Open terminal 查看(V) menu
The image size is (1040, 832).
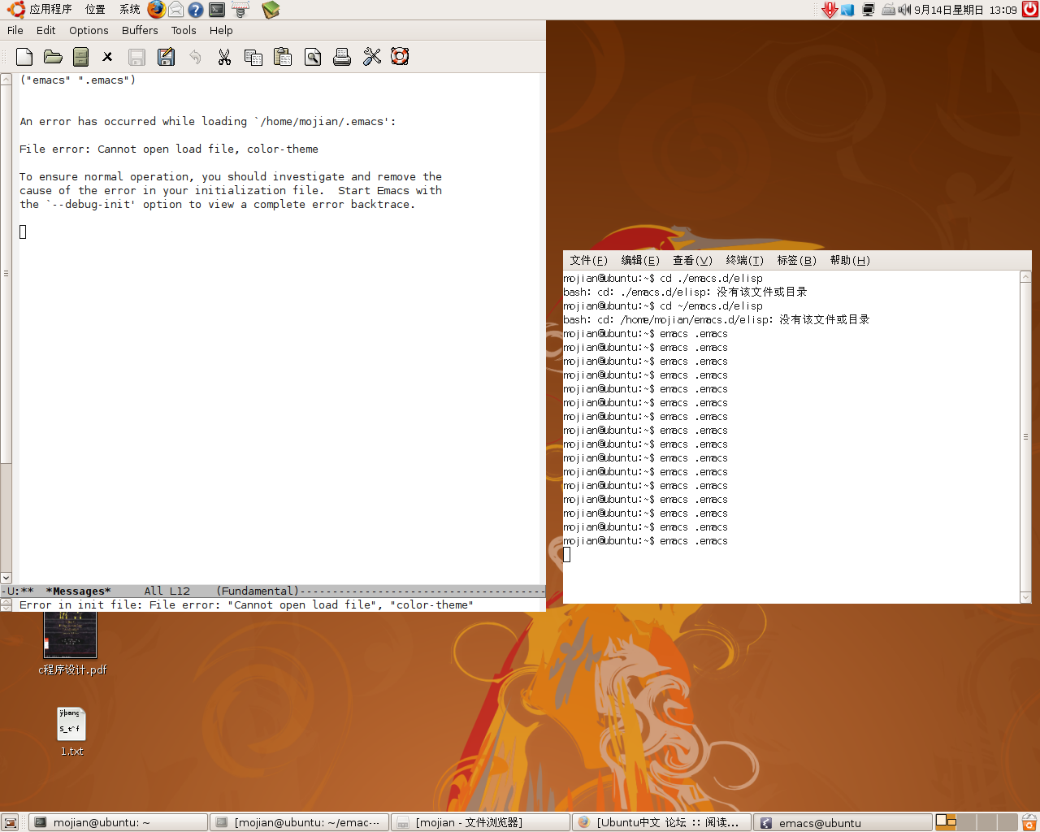pyautogui.click(x=692, y=260)
